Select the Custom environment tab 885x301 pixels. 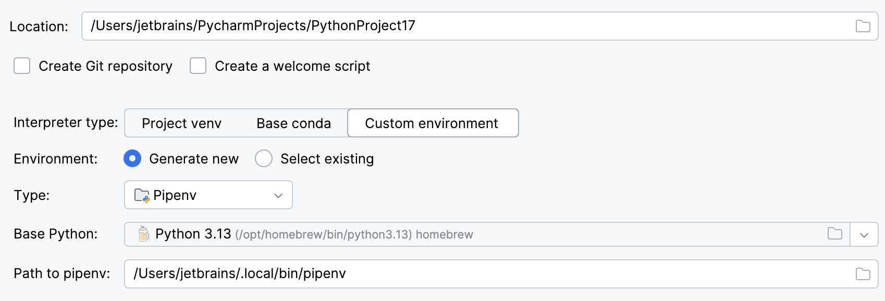coord(432,123)
